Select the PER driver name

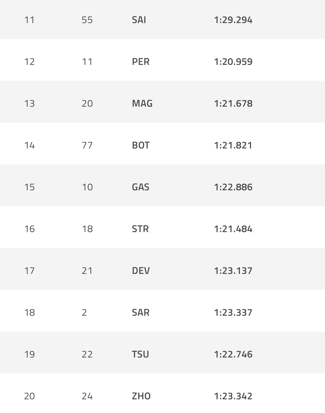tap(141, 62)
